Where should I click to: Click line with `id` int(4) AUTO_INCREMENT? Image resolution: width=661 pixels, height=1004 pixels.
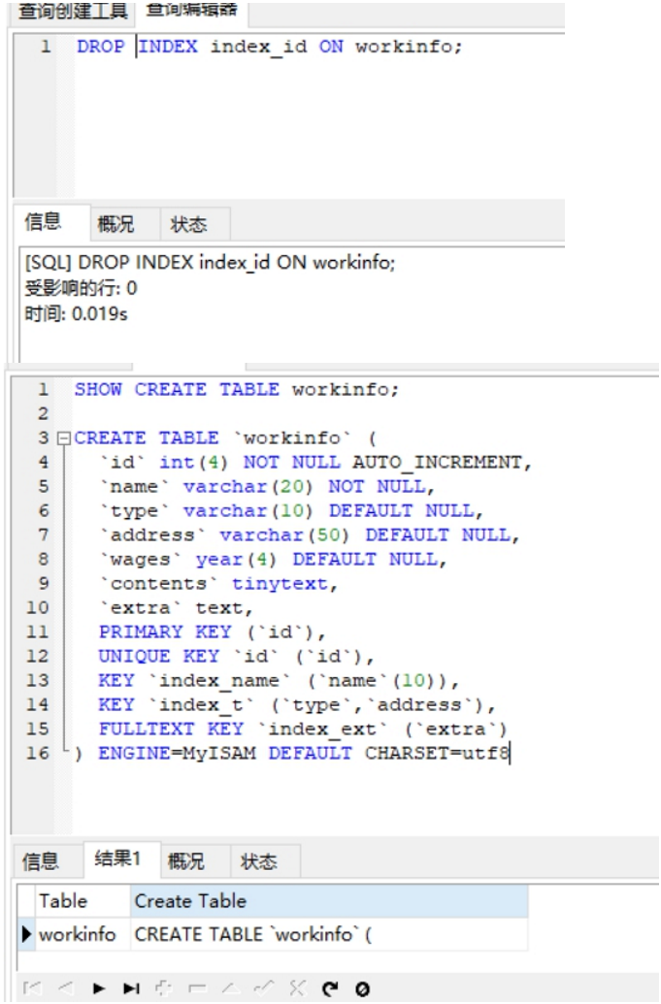point(315,463)
